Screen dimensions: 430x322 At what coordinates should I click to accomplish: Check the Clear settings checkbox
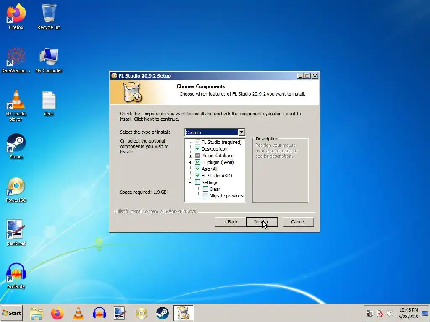205,189
